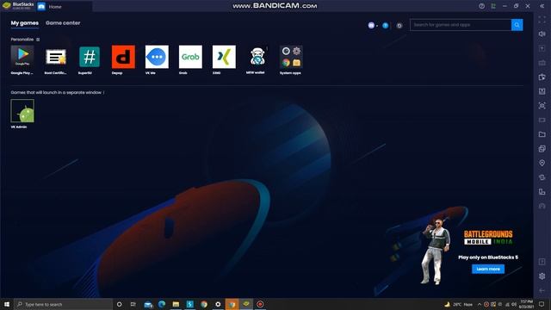
Task: Click the Bandicam record icon in taskbar
Action: pos(260,304)
